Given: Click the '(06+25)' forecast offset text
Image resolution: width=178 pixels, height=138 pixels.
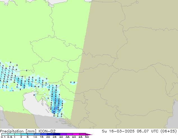Looking at the screenshot, I should [168, 131].
